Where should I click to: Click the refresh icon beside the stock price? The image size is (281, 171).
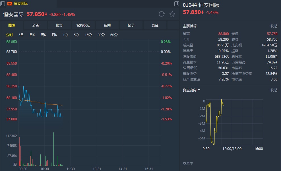tap(162, 14)
